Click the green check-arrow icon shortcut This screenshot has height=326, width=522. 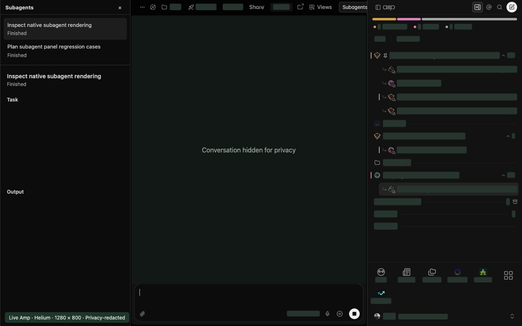[x=381, y=293]
